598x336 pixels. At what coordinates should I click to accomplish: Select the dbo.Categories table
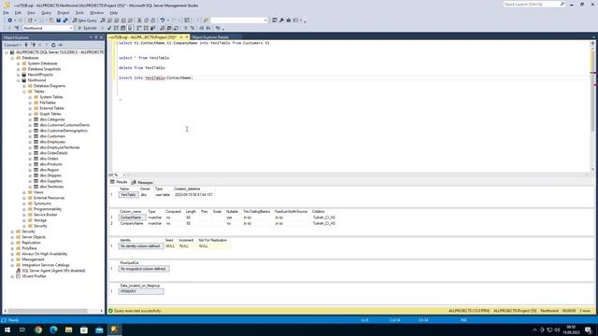coord(52,119)
